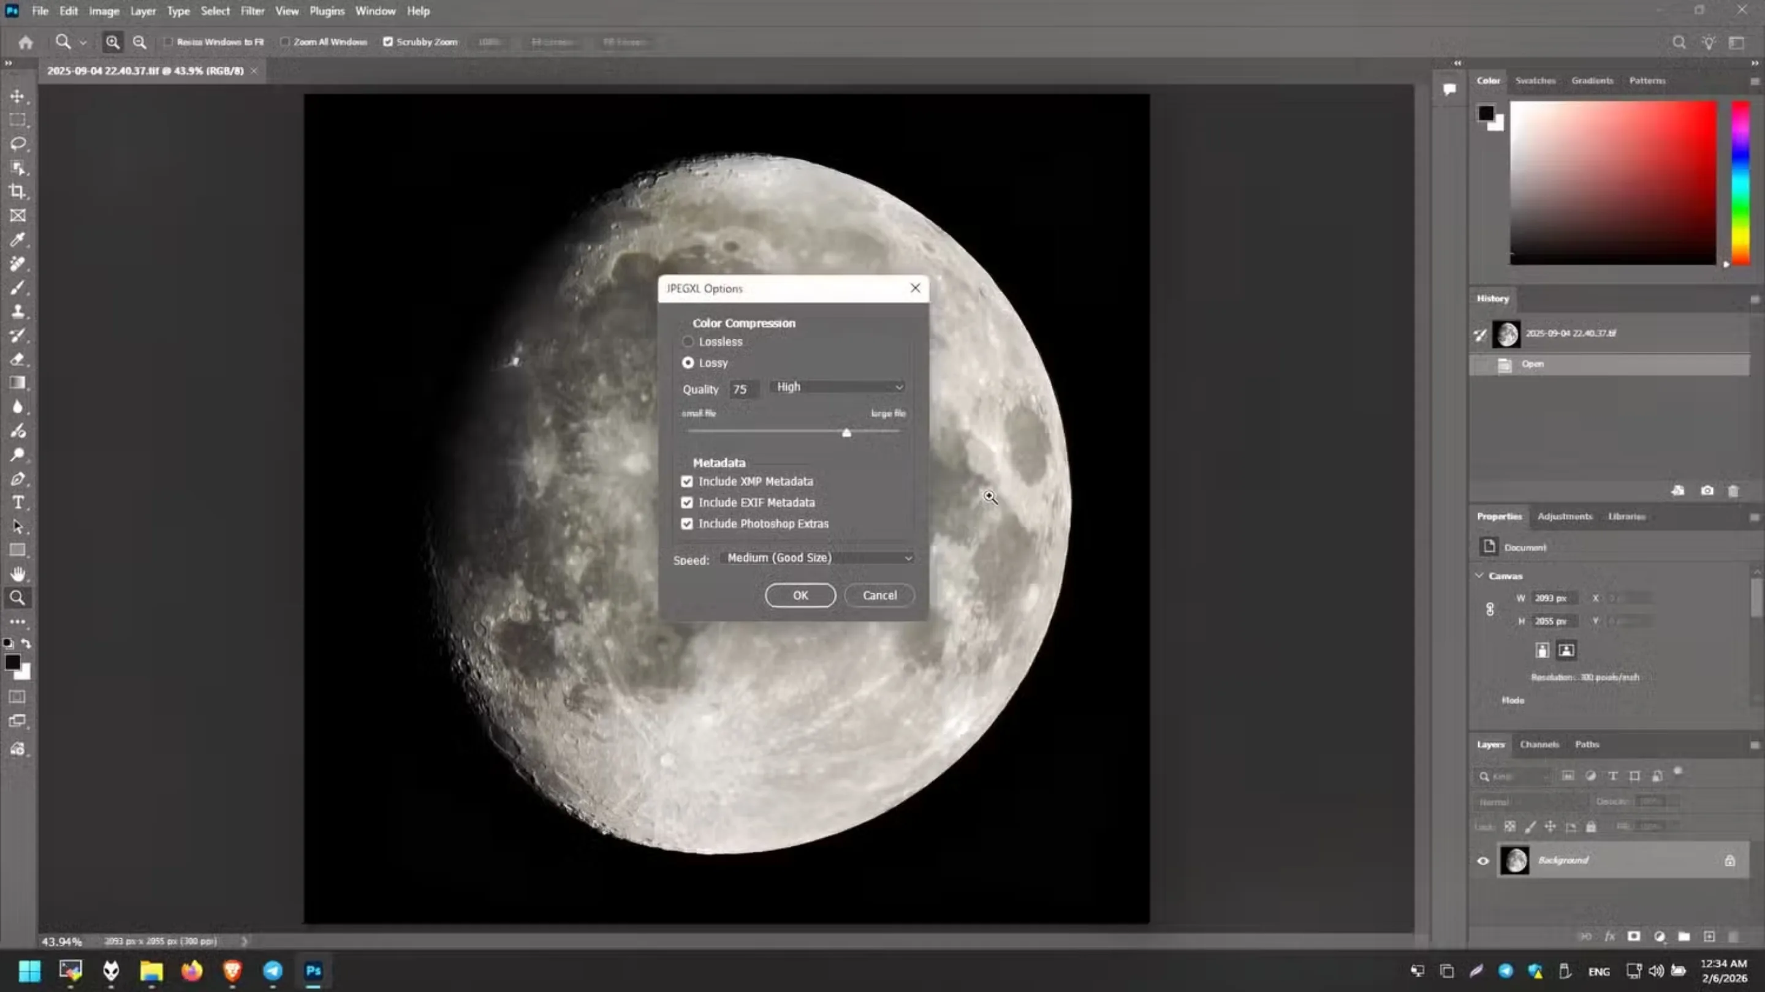The image size is (1765, 992).
Task: Select the Move tool
Action: point(17,97)
